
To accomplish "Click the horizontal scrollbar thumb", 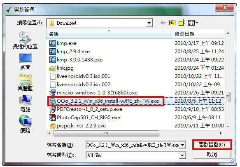I will point(106,133).
